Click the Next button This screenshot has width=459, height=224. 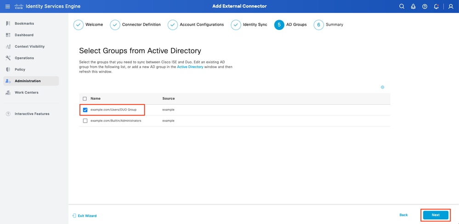tap(436, 215)
